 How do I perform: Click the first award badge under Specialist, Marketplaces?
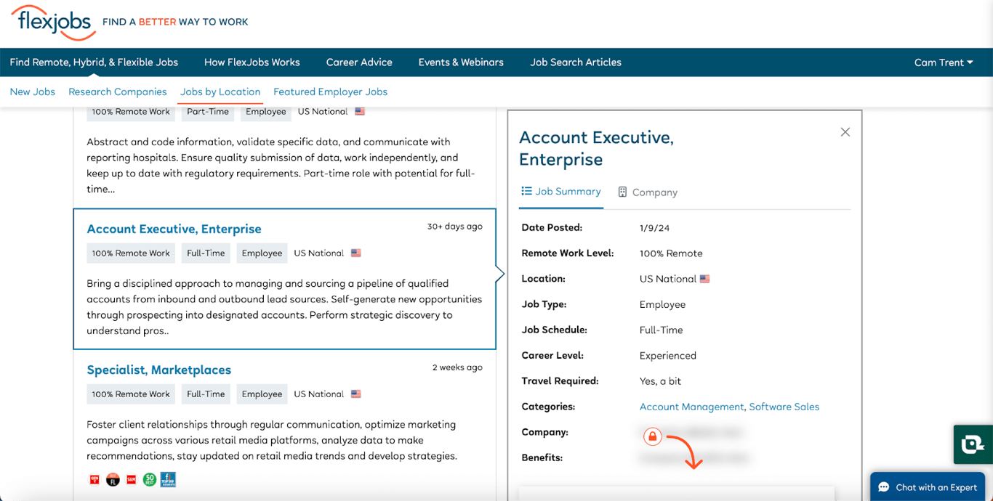(x=94, y=479)
